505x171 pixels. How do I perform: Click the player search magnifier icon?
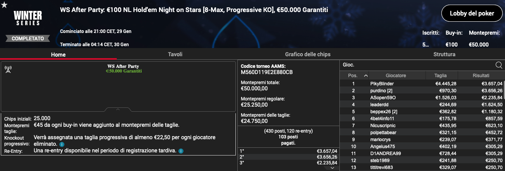tap(499, 65)
